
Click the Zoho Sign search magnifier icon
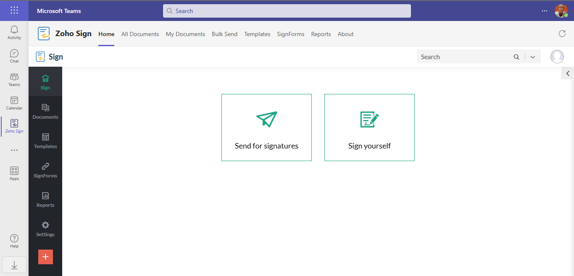(x=516, y=57)
